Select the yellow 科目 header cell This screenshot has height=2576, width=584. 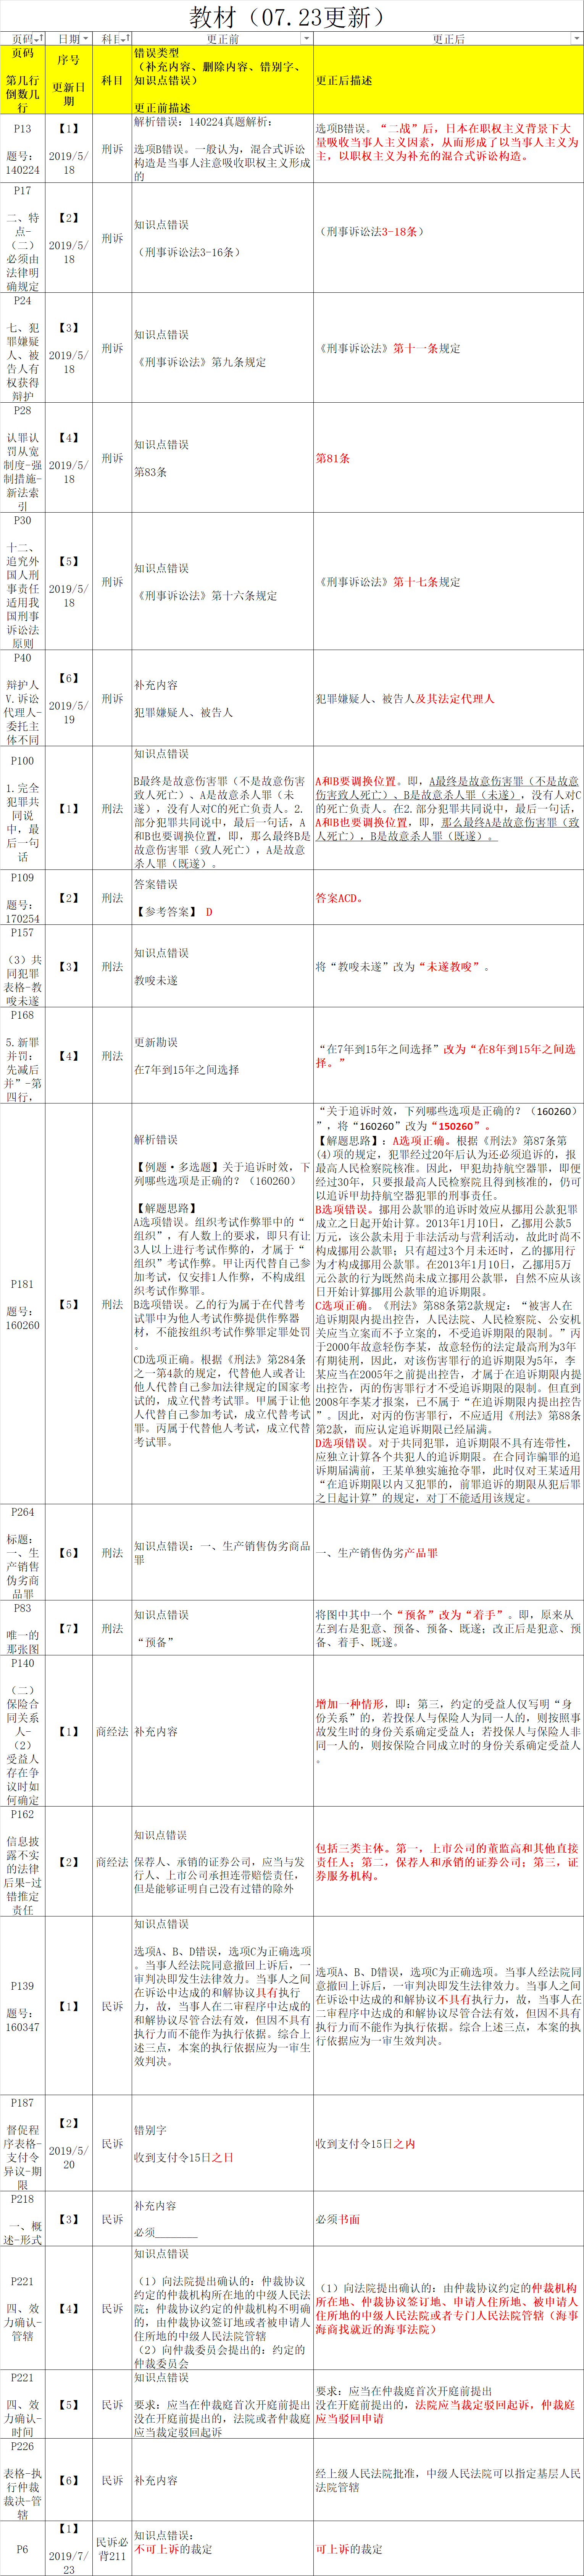tap(112, 80)
